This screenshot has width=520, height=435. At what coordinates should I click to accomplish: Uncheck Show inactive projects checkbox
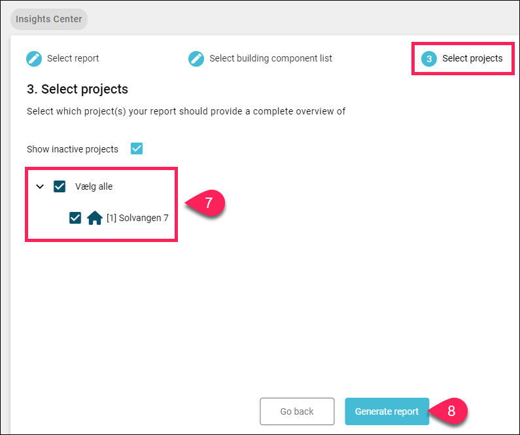coord(137,148)
